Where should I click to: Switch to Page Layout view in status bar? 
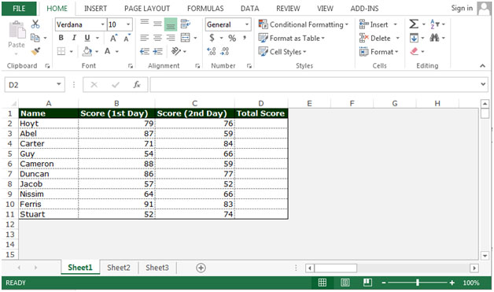tap(345, 283)
